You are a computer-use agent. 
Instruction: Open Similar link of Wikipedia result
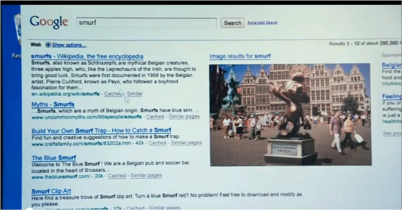[135, 94]
